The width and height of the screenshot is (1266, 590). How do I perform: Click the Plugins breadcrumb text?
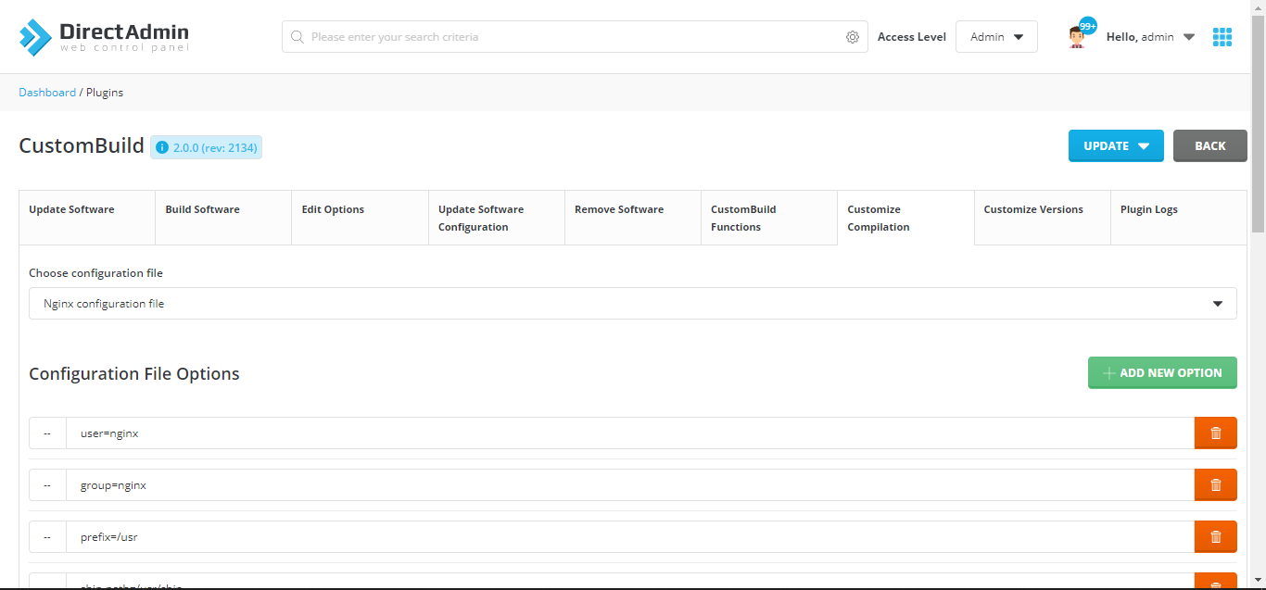tap(105, 93)
